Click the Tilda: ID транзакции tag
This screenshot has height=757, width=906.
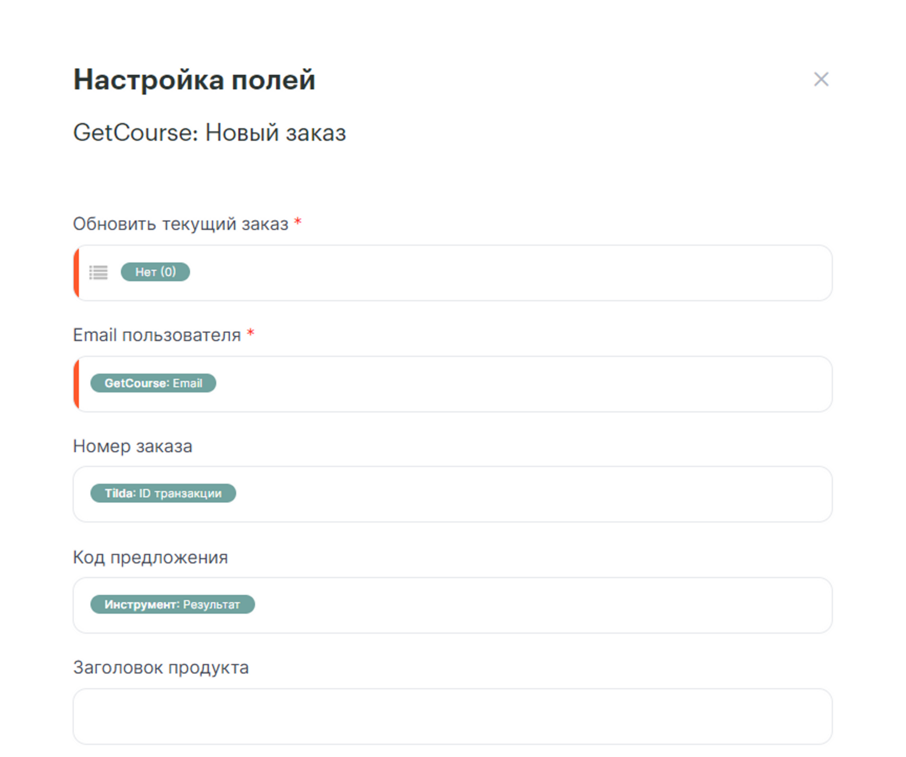163,493
